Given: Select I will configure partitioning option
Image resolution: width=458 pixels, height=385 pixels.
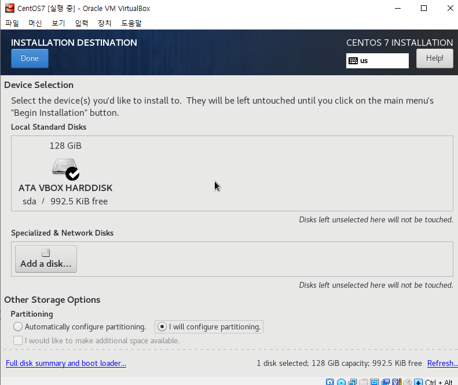Looking at the screenshot, I should click(x=209, y=327).
